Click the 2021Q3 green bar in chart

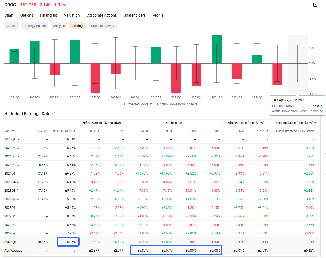[x=14, y=56]
